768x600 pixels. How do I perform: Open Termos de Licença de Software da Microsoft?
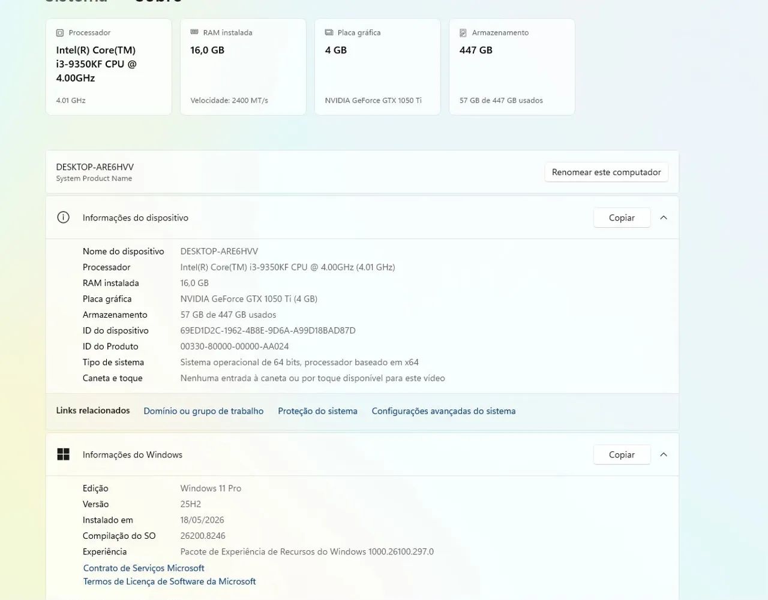(x=169, y=581)
